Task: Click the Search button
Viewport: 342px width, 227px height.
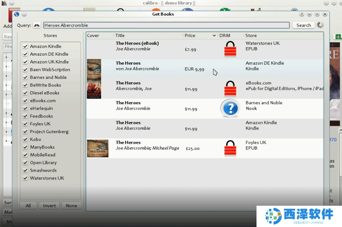Action: tap(304, 25)
